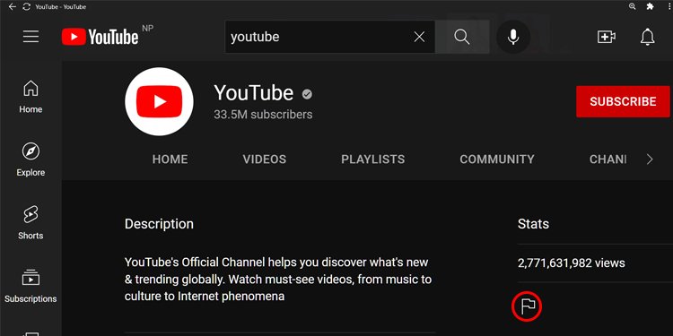Screen dimensions: 673x336
Task: Open the COMMUNITY tab
Action: [497, 159]
